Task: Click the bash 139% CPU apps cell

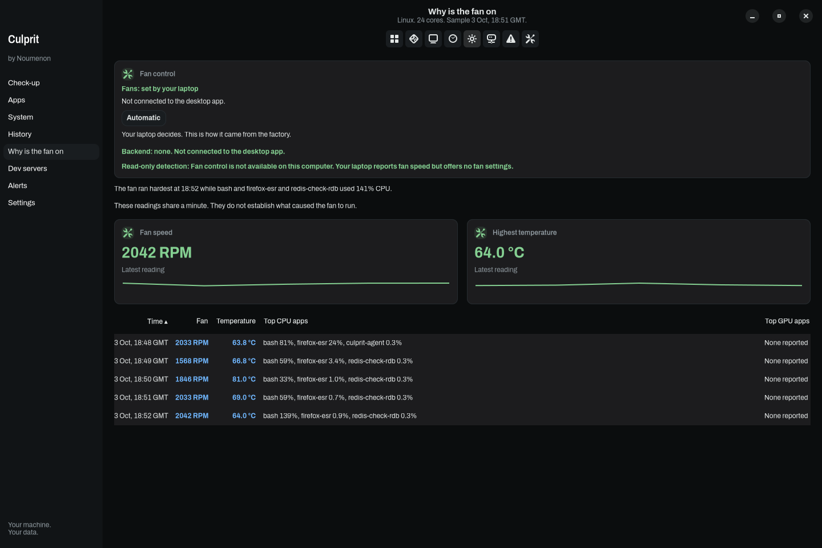Action: 340,416
